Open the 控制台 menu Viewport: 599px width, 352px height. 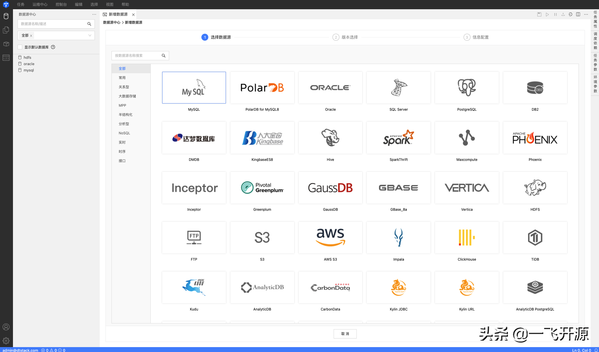[x=61, y=4]
